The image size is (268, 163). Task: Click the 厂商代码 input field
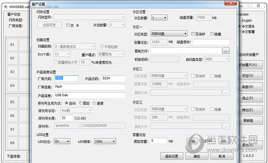(66, 79)
